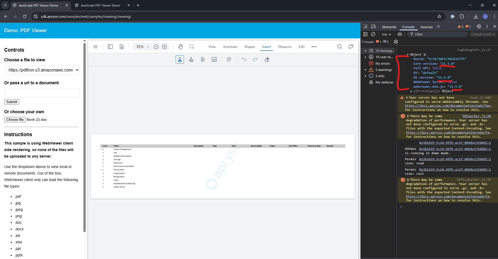Open the logDebugInfo.js:47 source link
The height and width of the screenshot is (259, 498).
[474, 50]
